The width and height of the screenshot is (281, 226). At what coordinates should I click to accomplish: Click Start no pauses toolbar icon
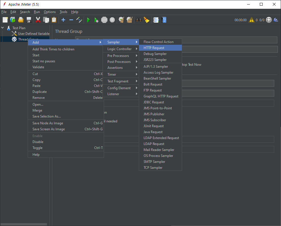(x=96, y=20)
